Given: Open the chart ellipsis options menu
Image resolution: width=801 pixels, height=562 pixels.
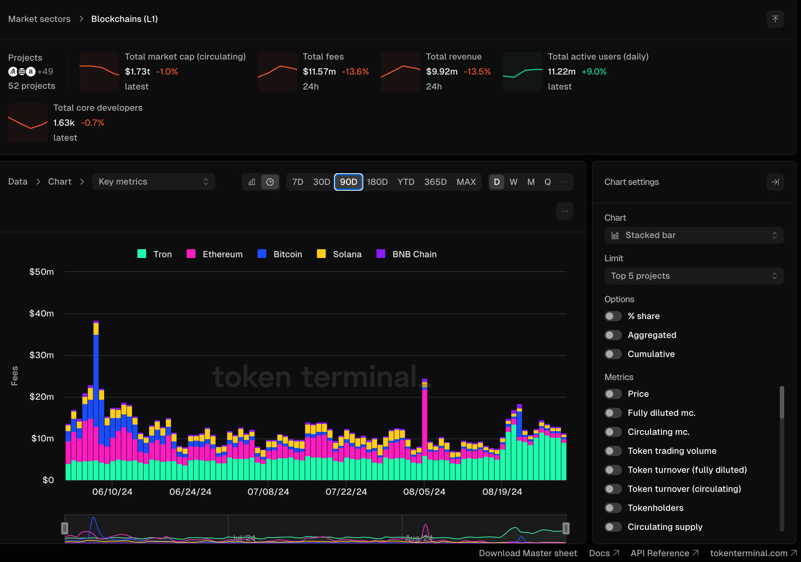Looking at the screenshot, I should [x=565, y=211].
